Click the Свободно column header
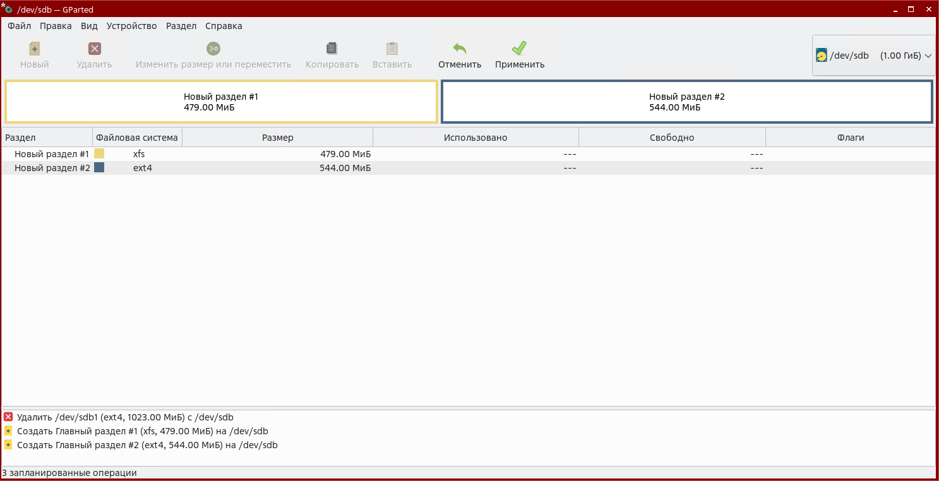Screen dimensions: 939x481 [x=672, y=137]
